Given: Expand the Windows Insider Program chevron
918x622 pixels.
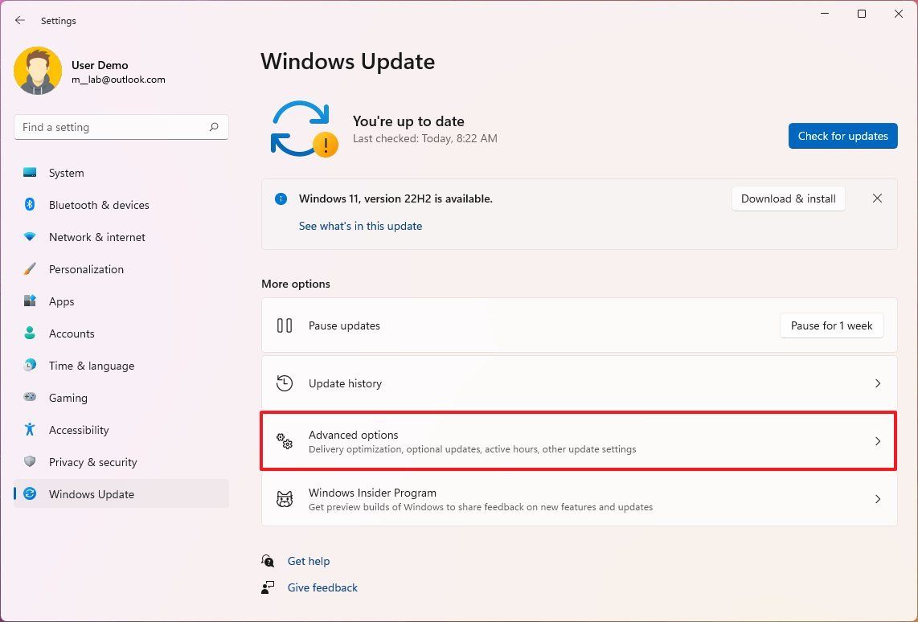Looking at the screenshot, I should point(878,499).
